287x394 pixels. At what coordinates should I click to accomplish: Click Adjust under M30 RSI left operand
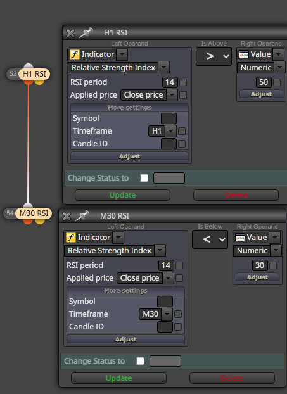tap(125, 340)
